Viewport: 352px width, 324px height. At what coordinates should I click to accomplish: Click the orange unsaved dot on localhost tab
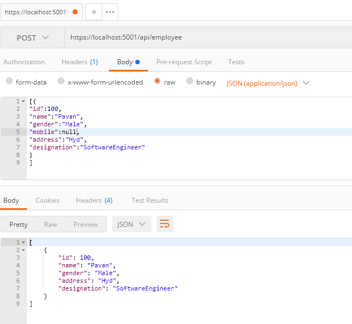pyautogui.click(x=75, y=12)
